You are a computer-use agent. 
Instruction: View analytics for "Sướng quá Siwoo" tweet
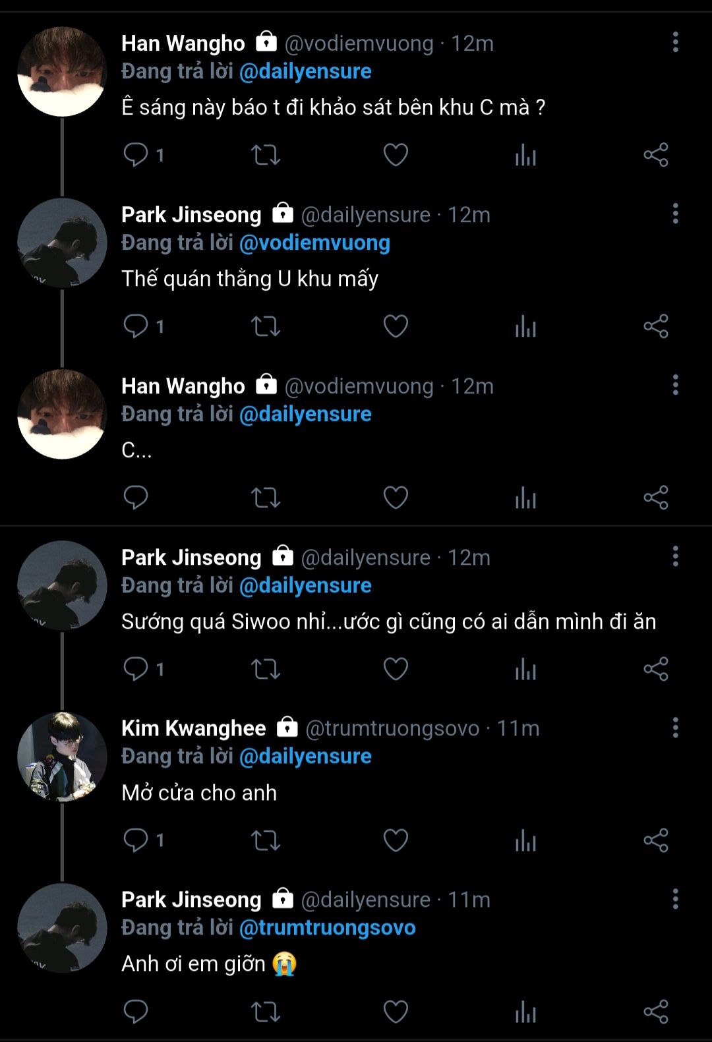[525, 669]
